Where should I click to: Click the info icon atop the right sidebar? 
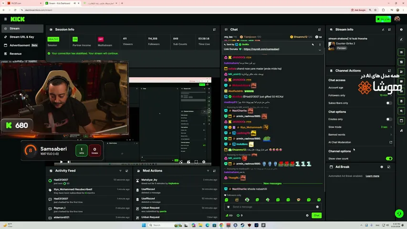click(x=401, y=30)
